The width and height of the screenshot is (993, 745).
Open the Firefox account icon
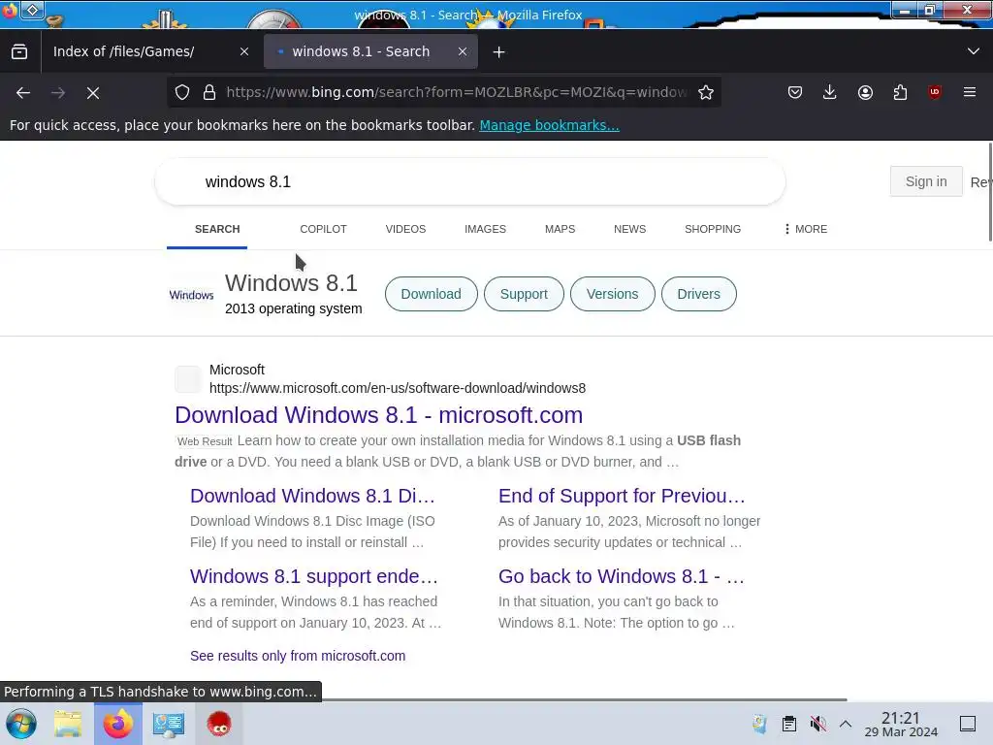pyautogui.click(x=865, y=92)
